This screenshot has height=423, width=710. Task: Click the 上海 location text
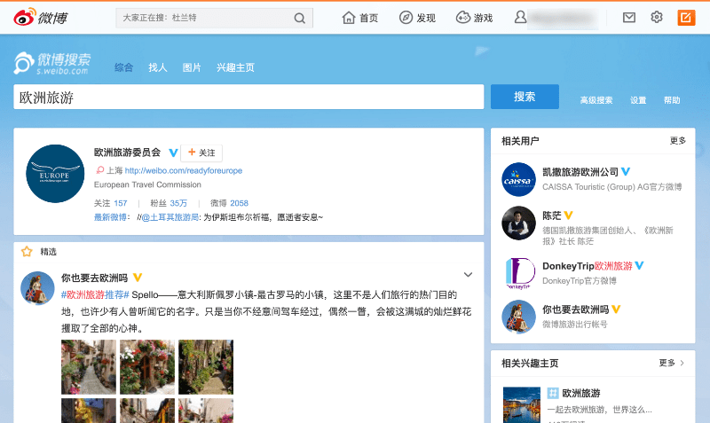click(x=114, y=170)
